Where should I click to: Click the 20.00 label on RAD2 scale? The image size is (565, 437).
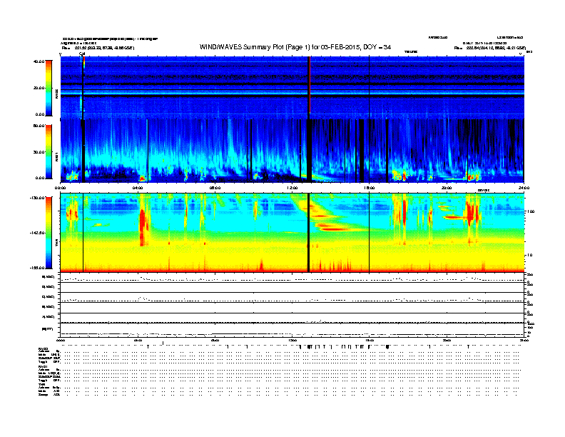tap(39, 88)
